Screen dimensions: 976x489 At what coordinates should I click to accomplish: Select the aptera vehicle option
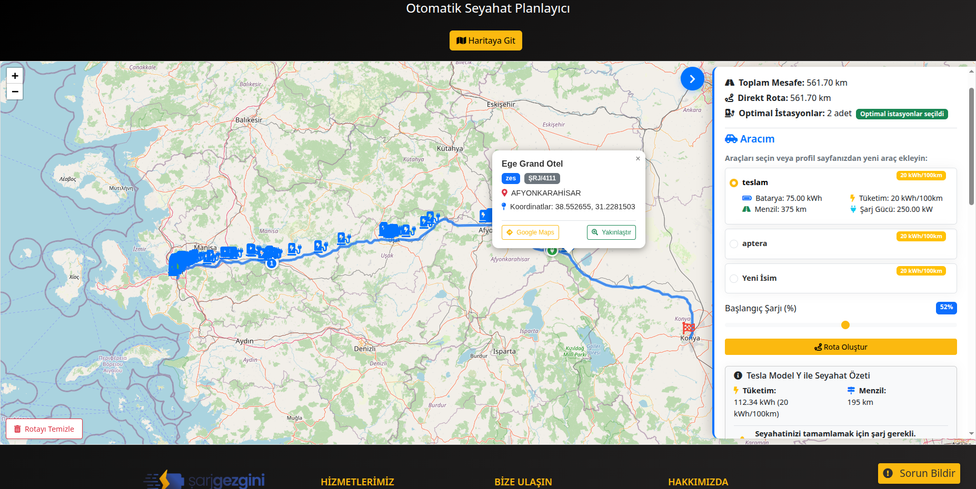click(x=734, y=243)
